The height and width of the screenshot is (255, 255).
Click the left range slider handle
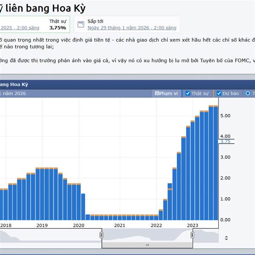tap(101, 235)
